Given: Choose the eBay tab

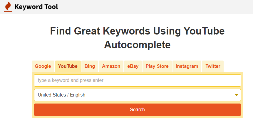Looking at the screenshot, I should [x=133, y=66].
